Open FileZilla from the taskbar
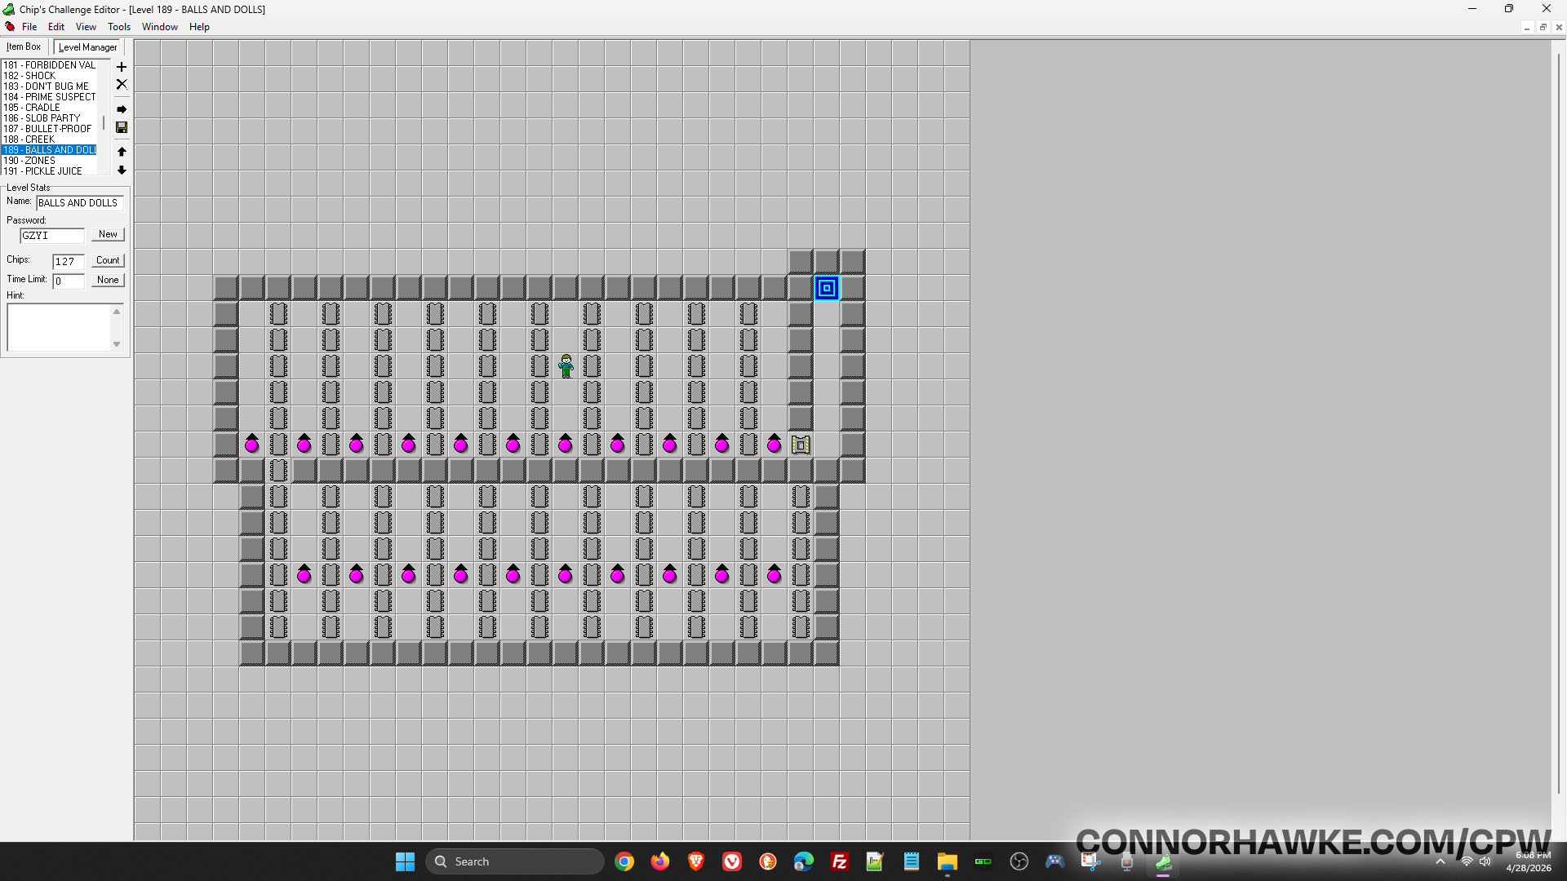 coord(840,861)
